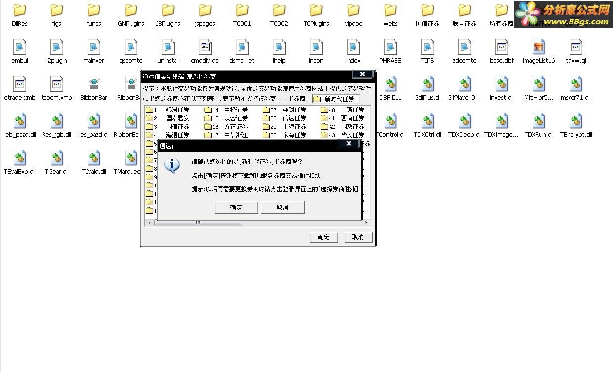This screenshot has width=614, height=372.
Task: Click the broker list horizontal scrollbar thumb
Action: (x=198, y=223)
